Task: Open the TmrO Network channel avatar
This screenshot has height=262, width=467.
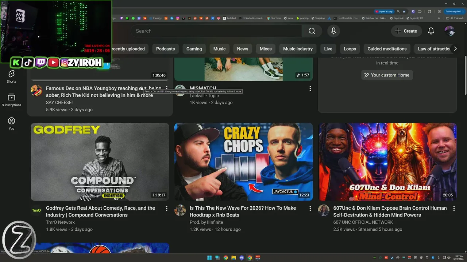Action: click(36, 210)
